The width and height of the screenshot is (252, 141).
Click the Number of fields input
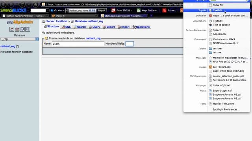pos(130,43)
